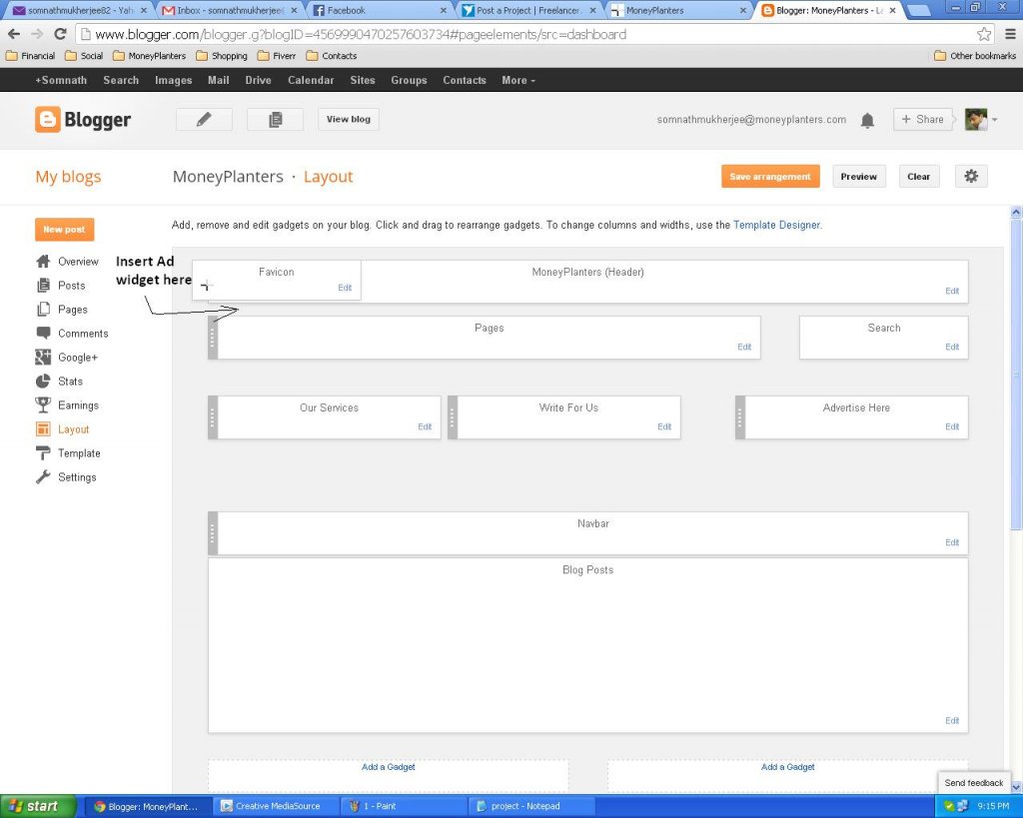Click the Posts icon in sidebar
1023x818 pixels.
pyautogui.click(x=43, y=285)
